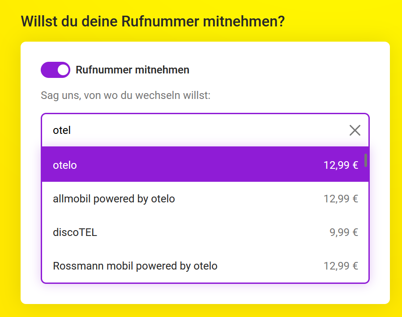Toggle off the Rufnummer mitnehmen switch

[x=56, y=70]
